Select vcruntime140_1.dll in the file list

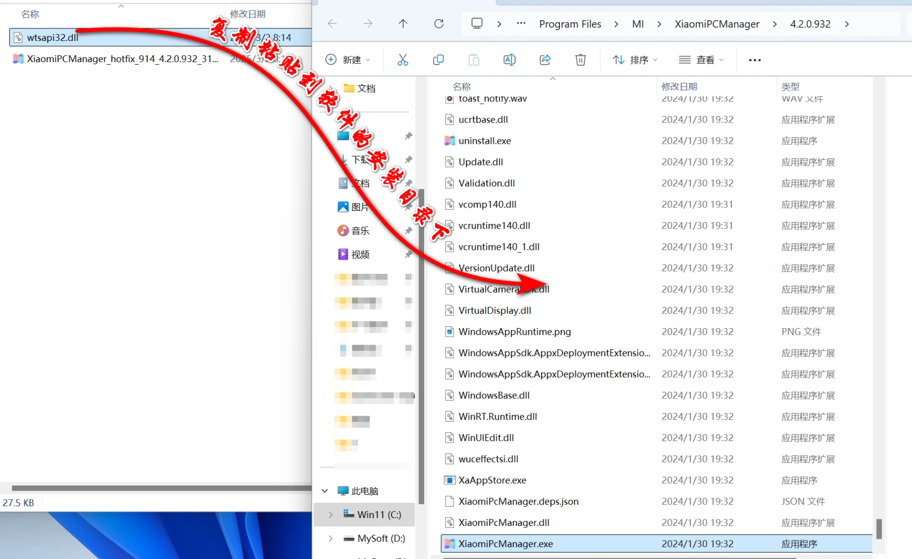499,247
